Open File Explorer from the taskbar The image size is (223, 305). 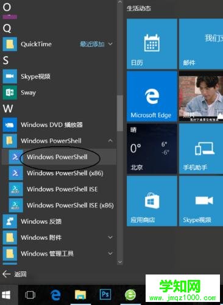tap(80, 295)
